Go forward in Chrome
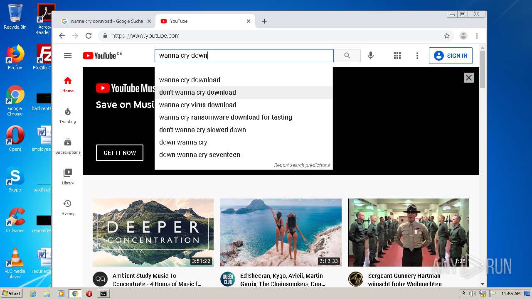The height and width of the screenshot is (299, 532). click(75, 36)
